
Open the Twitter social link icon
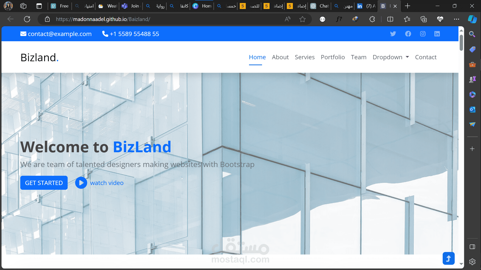click(x=393, y=34)
